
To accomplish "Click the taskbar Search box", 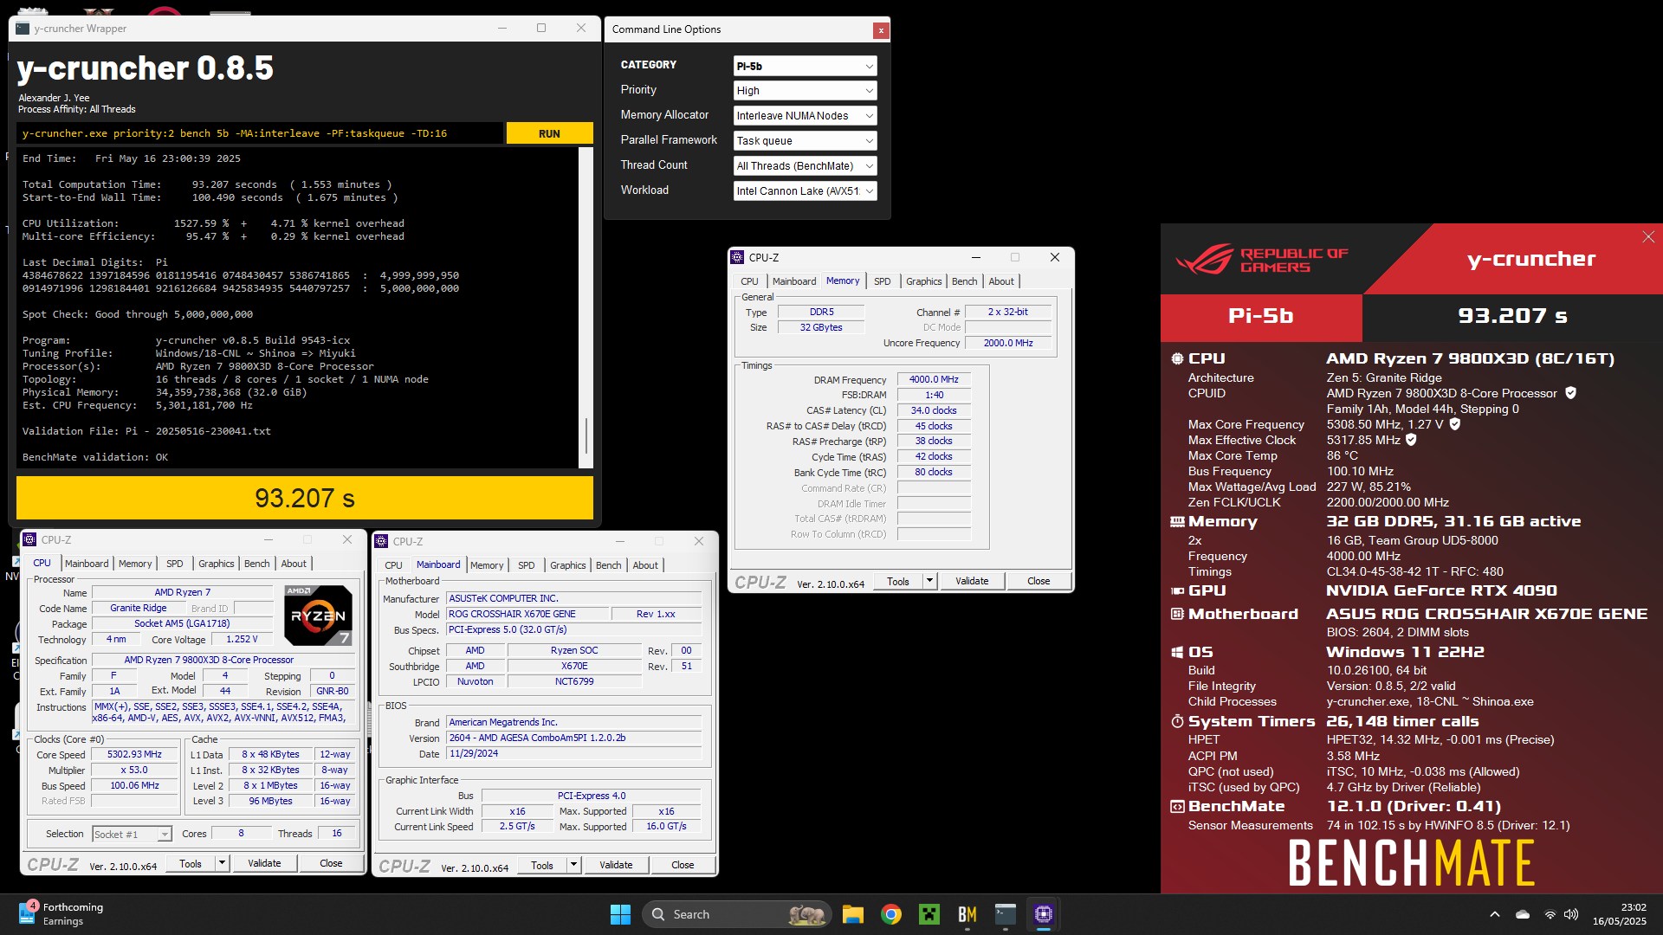I will (x=737, y=914).
